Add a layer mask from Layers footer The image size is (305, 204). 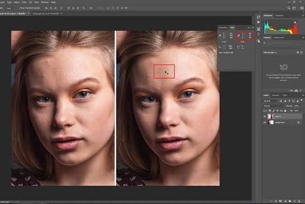click(280, 201)
